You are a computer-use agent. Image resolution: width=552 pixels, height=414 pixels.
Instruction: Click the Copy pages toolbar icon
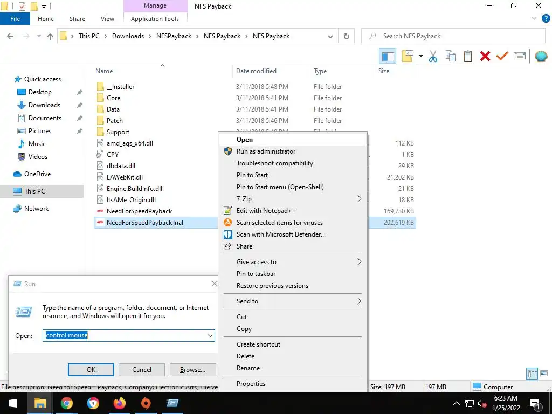451,56
